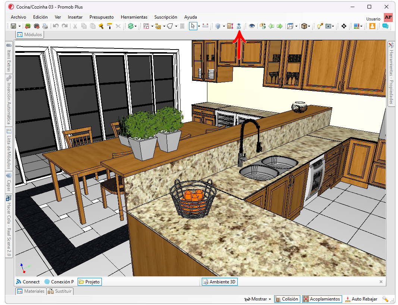Open dropdown arrow next to the Save icon
This screenshot has width=398, height=305.
click(x=19, y=26)
